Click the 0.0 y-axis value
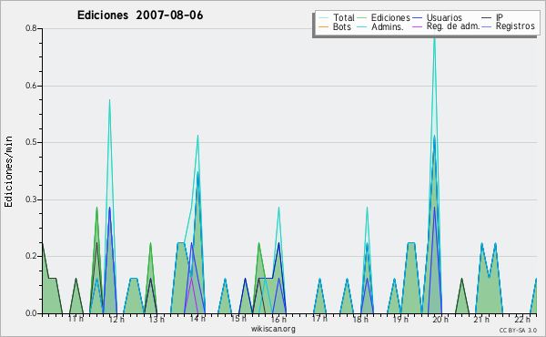Viewport: 546px width, 337px height. pyautogui.click(x=31, y=313)
